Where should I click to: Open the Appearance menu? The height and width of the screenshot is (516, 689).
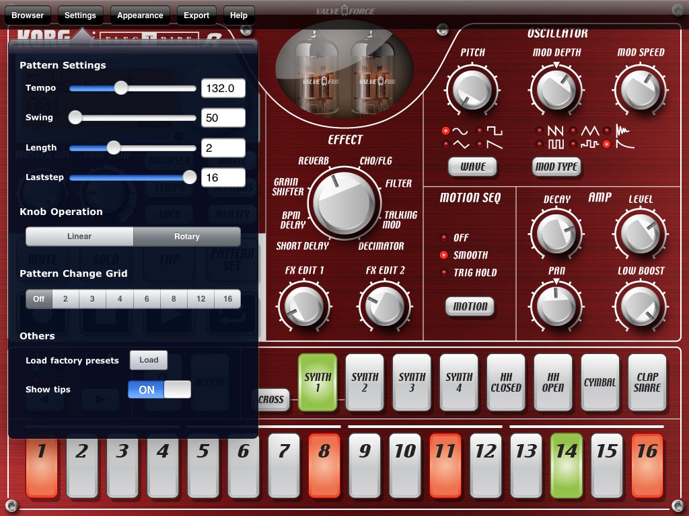(x=140, y=15)
